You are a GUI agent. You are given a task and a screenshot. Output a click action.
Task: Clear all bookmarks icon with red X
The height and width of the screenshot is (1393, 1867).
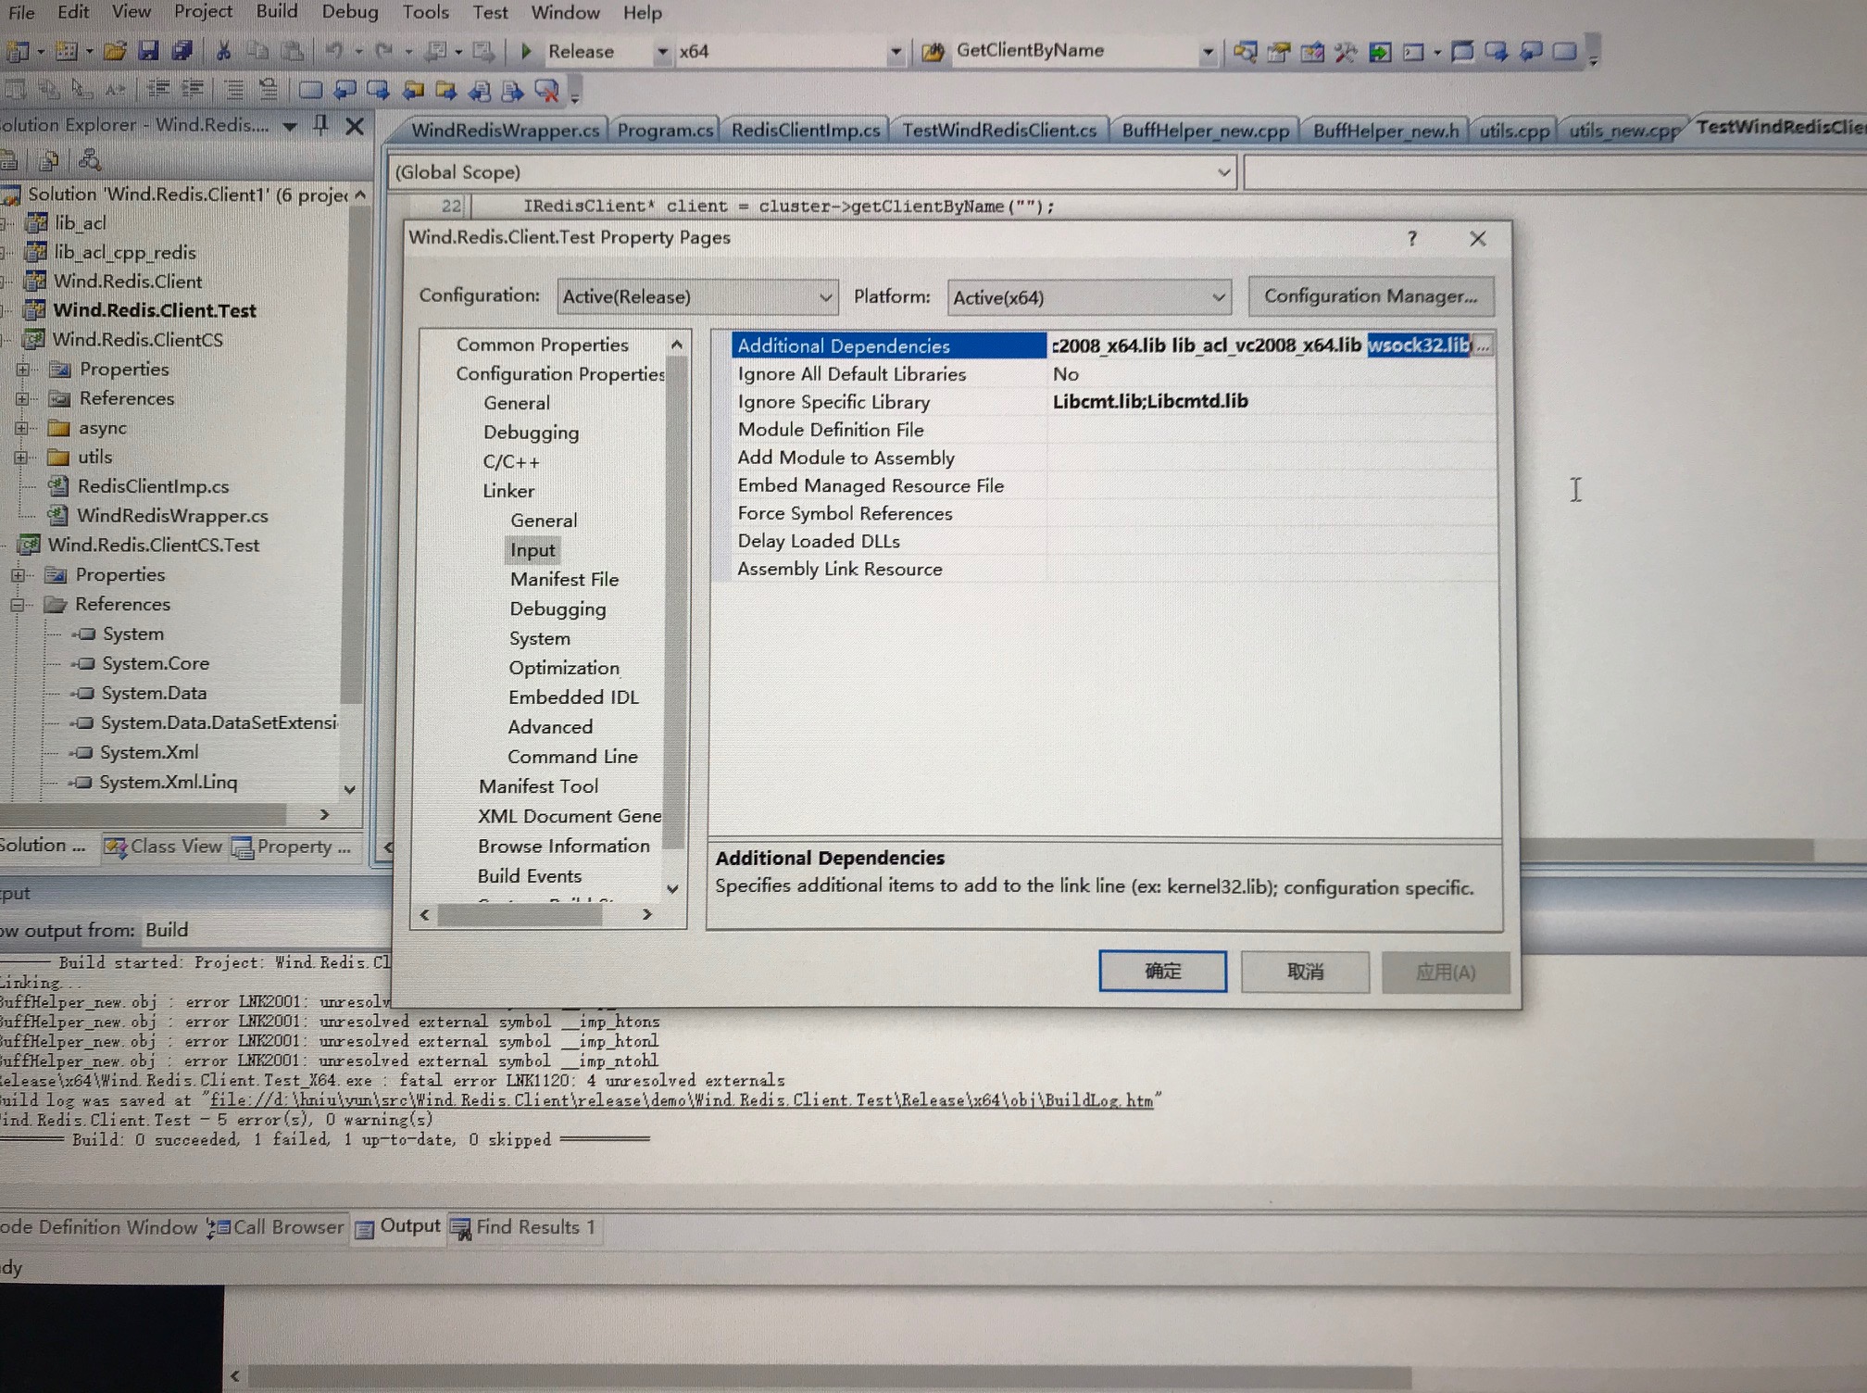pyautogui.click(x=546, y=90)
